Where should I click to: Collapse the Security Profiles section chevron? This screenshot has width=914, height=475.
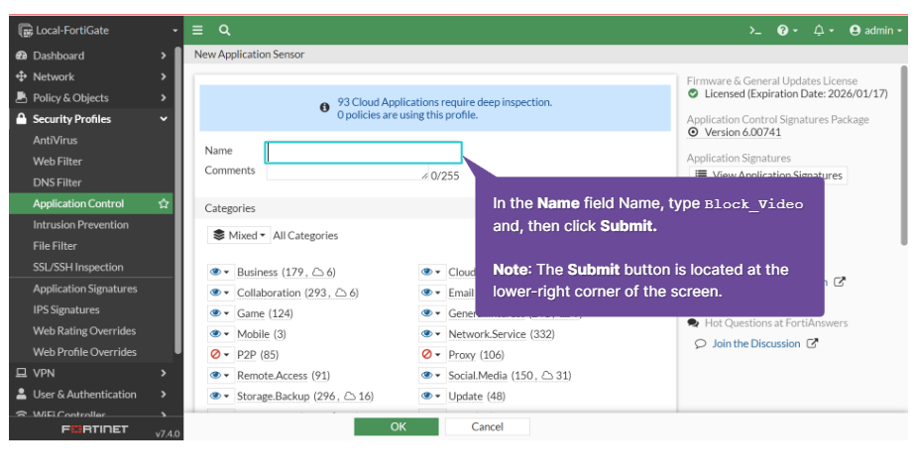point(164,119)
